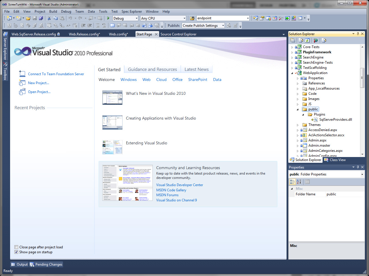Click the Folder Name value field
Image resolution: width=369 pixels, height=276 pixels.
(x=345, y=194)
